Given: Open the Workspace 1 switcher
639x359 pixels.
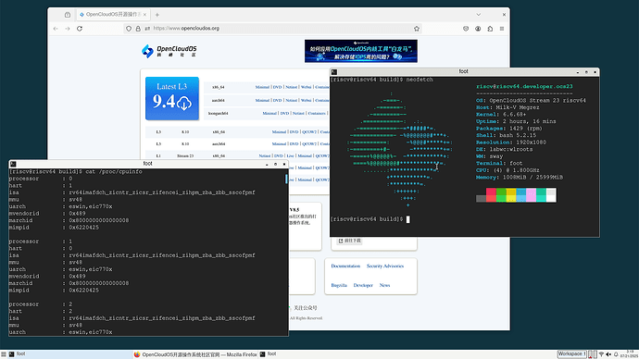Looking at the screenshot, I should pyautogui.click(x=571, y=354).
